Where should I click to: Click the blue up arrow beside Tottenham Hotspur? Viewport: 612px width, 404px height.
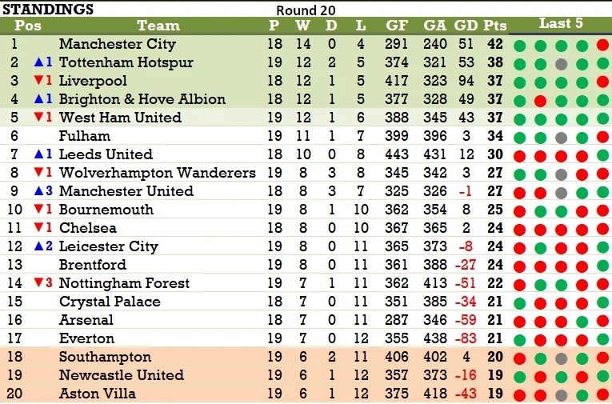(x=38, y=62)
